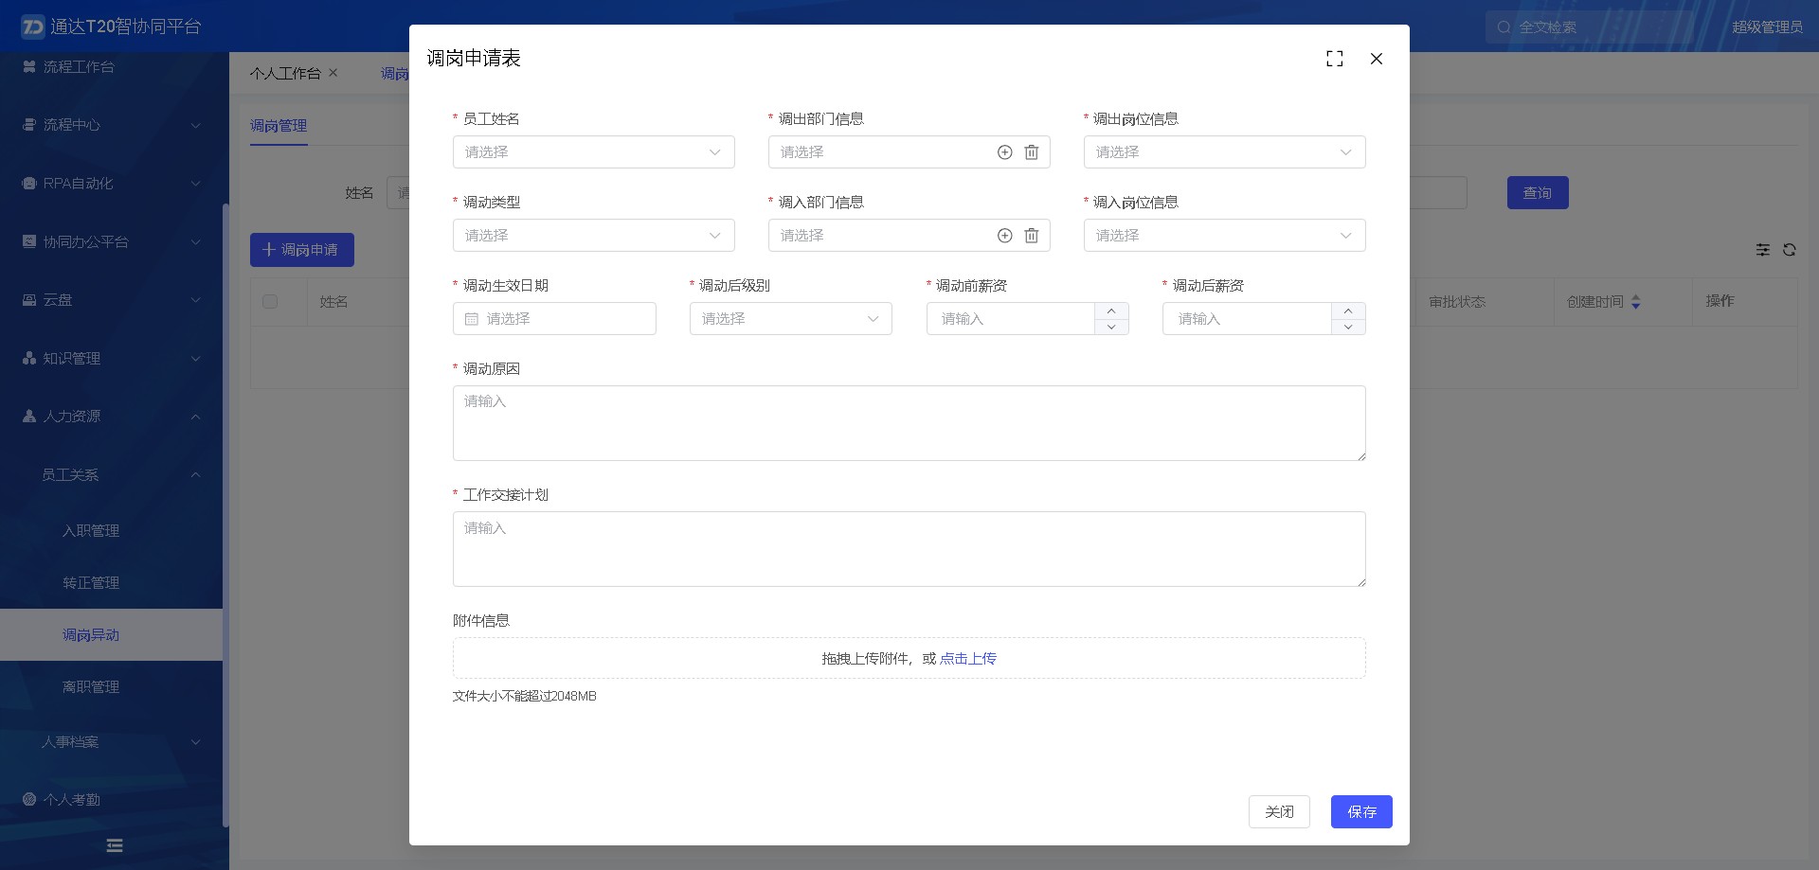Click the 调入部门信息 select field
This screenshot has height=870, width=1819.
(909, 236)
